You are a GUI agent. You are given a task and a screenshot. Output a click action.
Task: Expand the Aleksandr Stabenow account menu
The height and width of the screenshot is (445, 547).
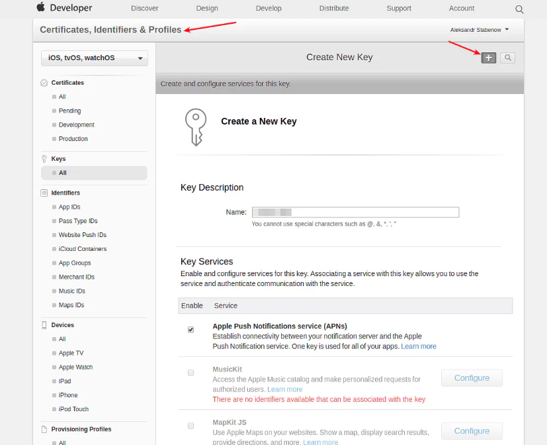(479, 30)
